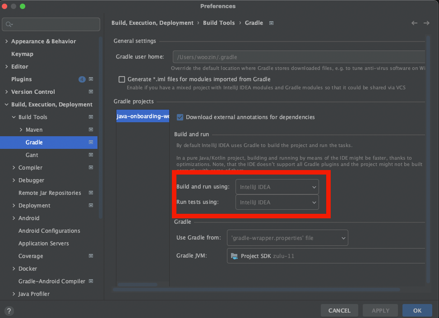Expand the Java Profiler node

tap(14, 294)
